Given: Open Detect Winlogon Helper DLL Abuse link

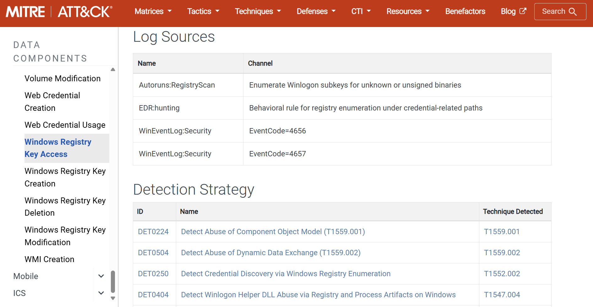Looking at the screenshot, I should point(318,295).
